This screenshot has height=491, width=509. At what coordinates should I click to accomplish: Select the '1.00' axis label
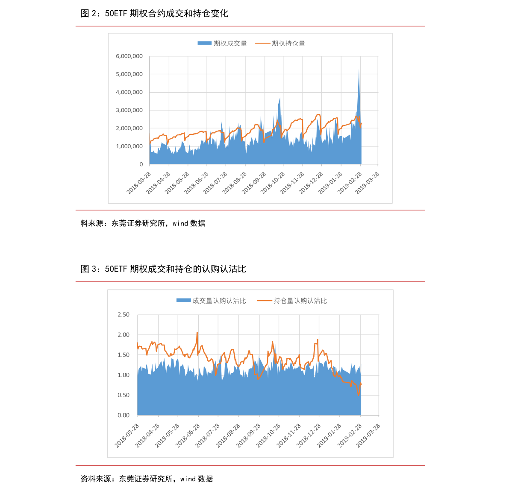tap(124, 375)
